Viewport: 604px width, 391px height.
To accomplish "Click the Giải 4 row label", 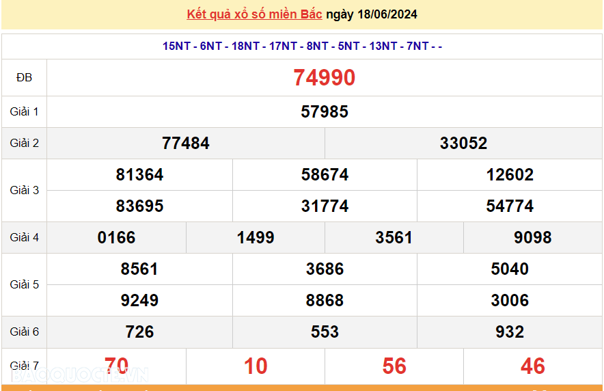I will 24,237.
